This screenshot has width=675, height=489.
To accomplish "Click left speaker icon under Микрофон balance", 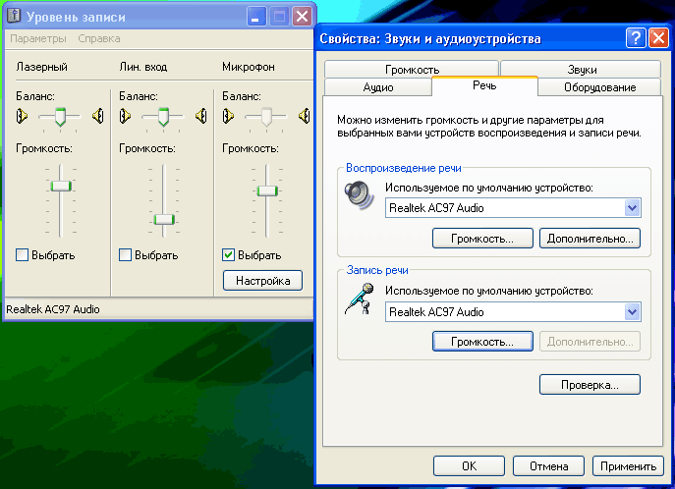I will click(x=229, y=116).
